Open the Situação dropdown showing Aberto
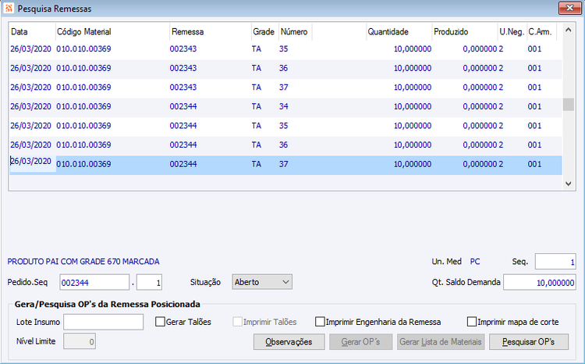This screenshot has height=364, width=585. coord(262,282)
